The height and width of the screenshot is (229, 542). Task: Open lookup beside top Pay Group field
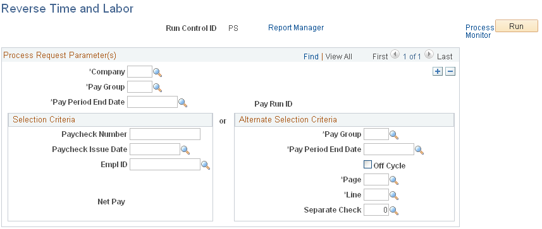click(157, 88)
